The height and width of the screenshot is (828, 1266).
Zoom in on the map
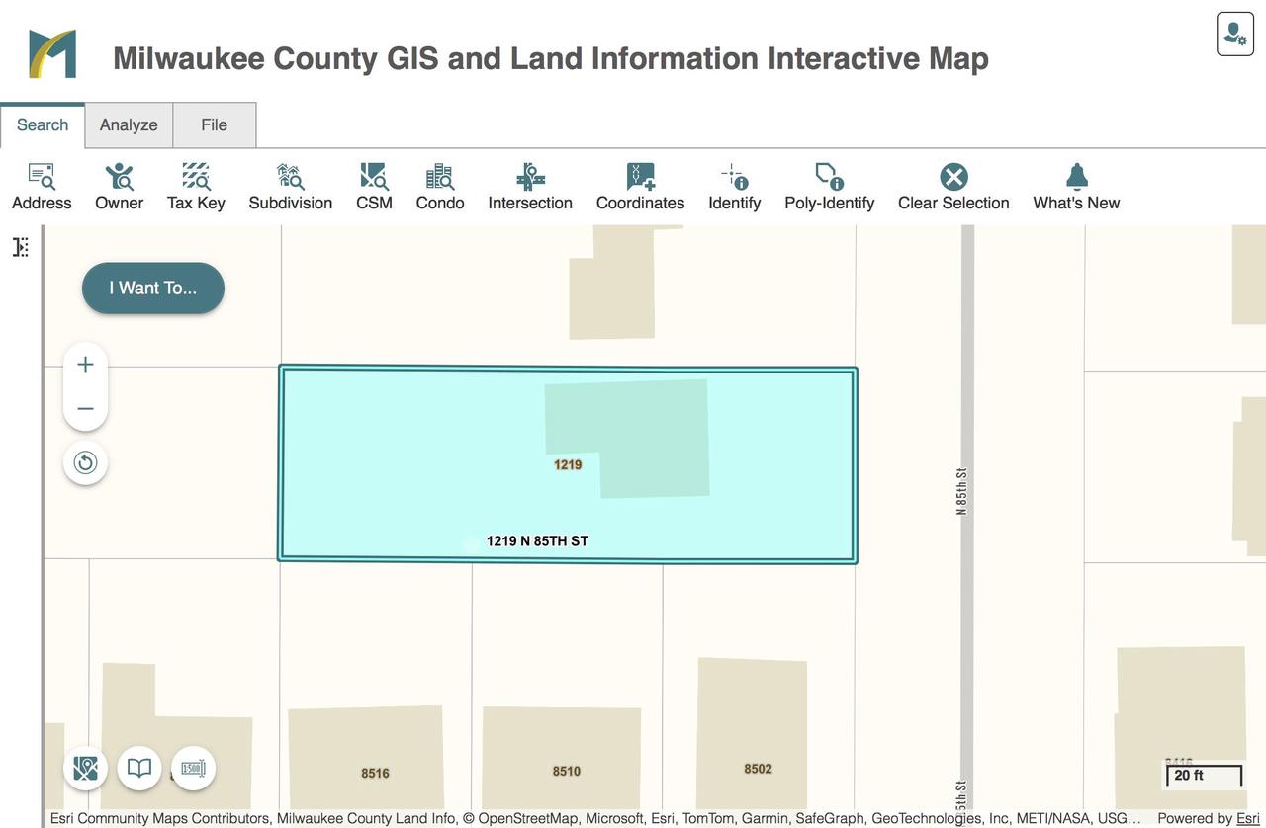[x=86, y=365]
